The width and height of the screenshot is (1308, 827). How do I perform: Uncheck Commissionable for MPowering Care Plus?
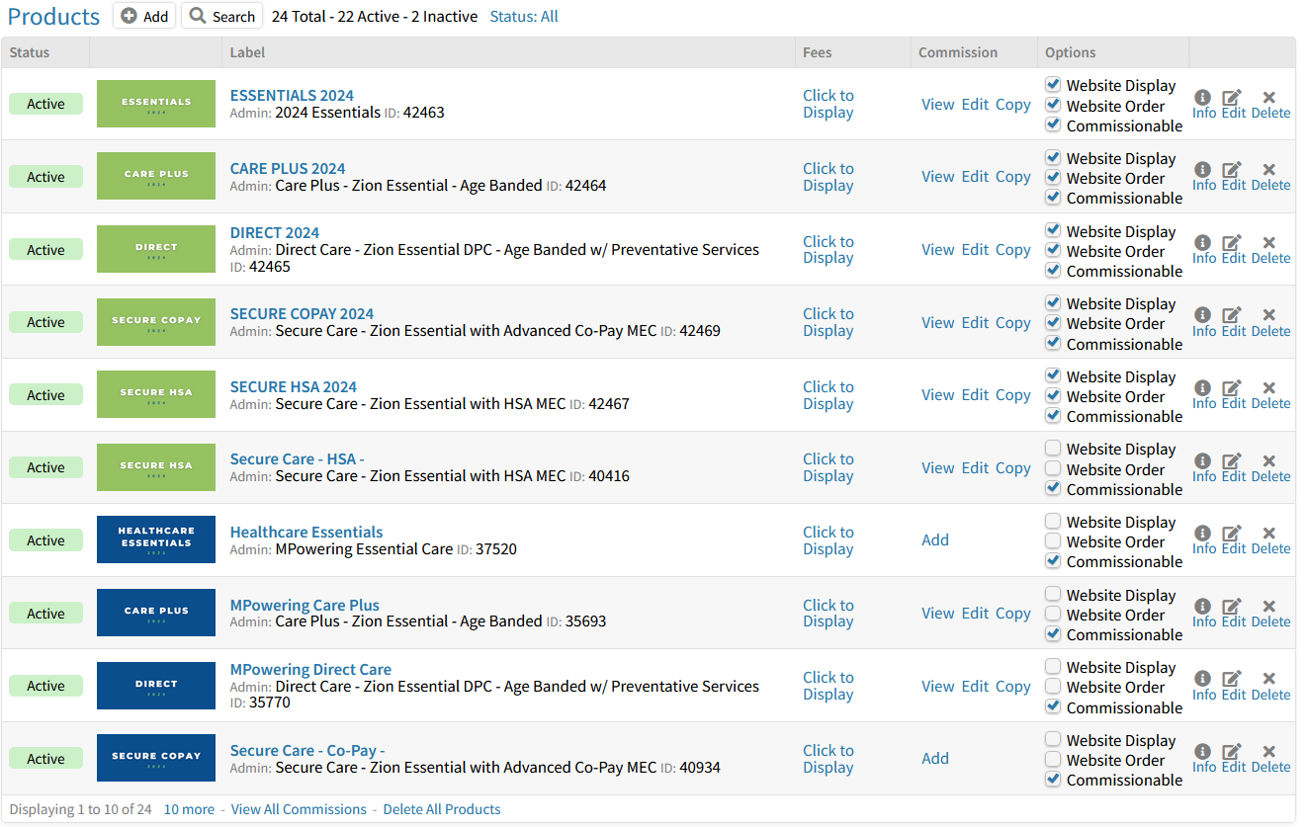1053,634
